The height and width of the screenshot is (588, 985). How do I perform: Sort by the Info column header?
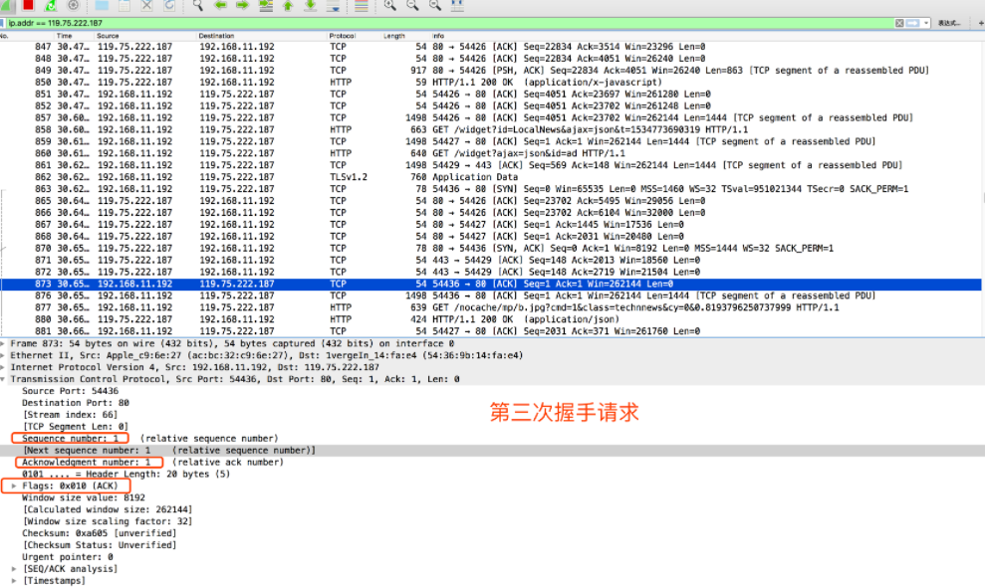[x=703, y=36]
